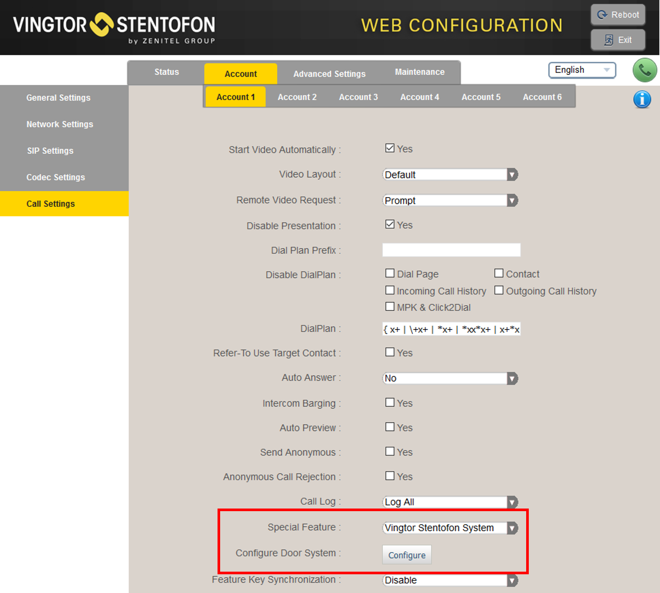Open the Special Feature dropdown
The image size is (660, 593).
[x=449, y=528]
